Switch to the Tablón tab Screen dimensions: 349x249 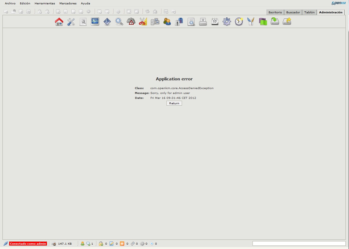(x=309, y=12)
